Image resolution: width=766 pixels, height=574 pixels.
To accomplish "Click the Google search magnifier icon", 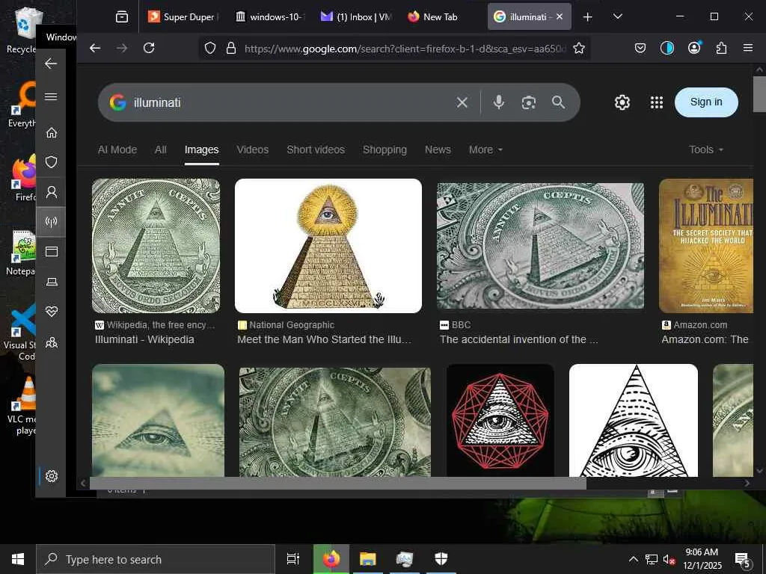I will [x=558, y=102].
